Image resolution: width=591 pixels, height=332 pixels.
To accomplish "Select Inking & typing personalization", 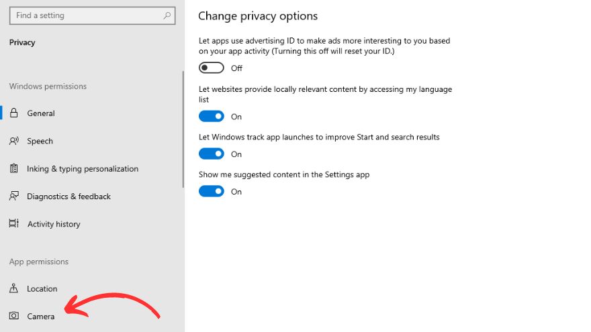I will click(83, 169).
